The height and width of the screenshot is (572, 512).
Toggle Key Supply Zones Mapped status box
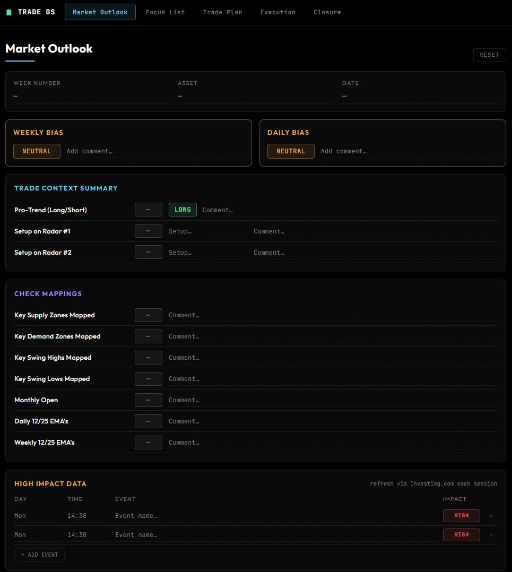click(x=149, y=315)
